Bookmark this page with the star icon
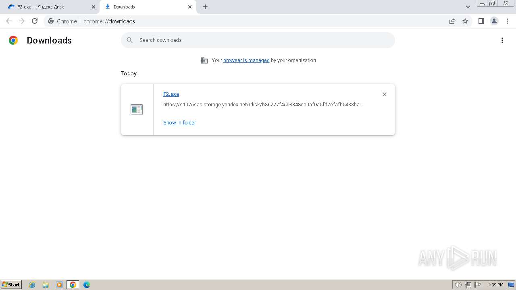 pyautogui.click(x=465, y=21)
